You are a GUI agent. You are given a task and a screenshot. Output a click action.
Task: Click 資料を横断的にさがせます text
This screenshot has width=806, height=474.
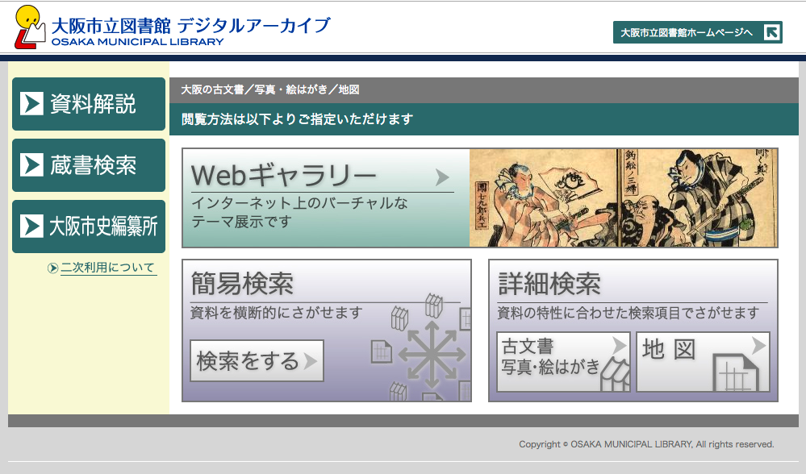[x=276, y=312]
